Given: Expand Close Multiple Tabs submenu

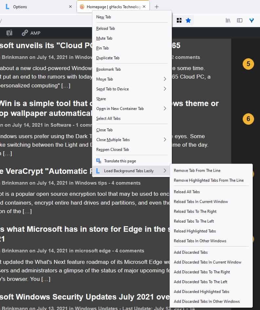Looking at the screenshot, I should click(132, 140).
